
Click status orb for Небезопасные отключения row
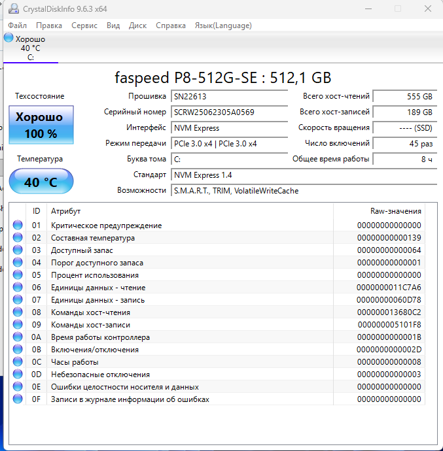[x=18, y=375]
